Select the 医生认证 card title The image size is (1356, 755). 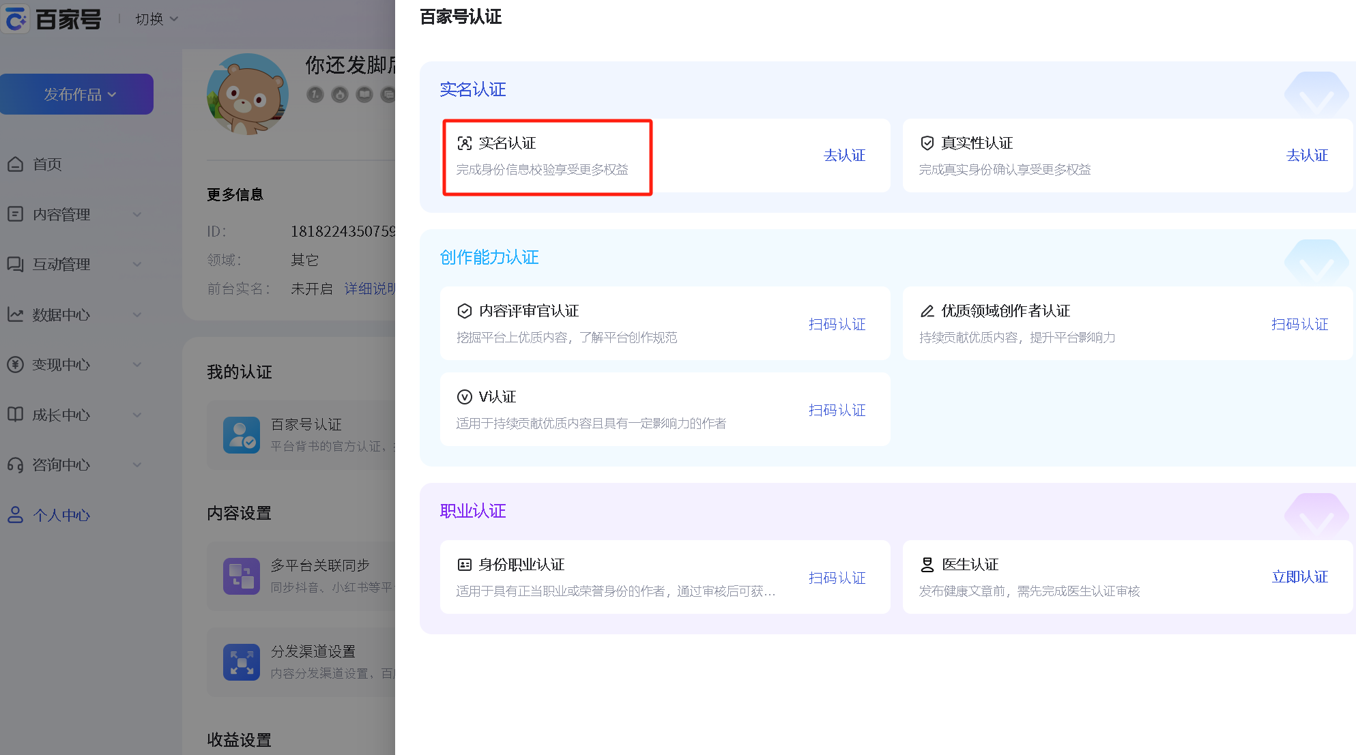[x=970, y=565]
